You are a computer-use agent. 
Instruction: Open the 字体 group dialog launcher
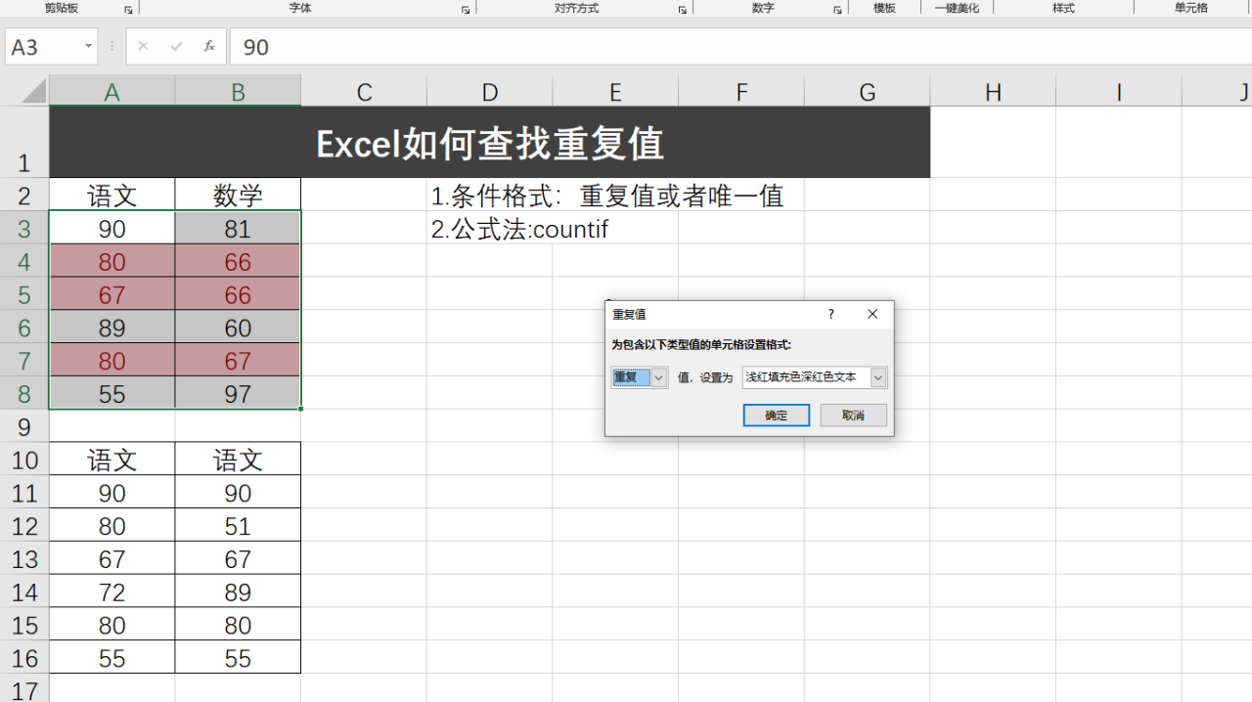466,9
